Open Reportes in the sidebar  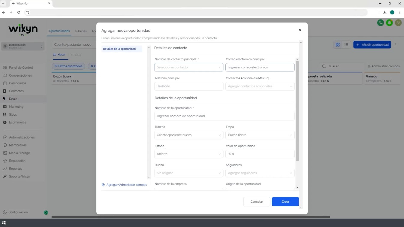(x=15, y=168)
